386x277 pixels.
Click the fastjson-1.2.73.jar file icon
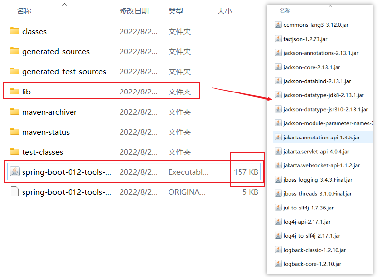(278, 39)
